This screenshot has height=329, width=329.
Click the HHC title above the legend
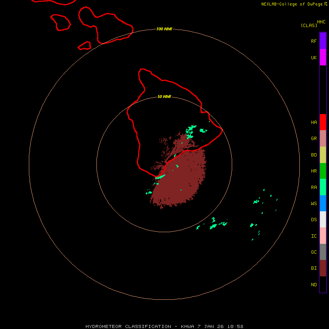(x=321, y=22)
